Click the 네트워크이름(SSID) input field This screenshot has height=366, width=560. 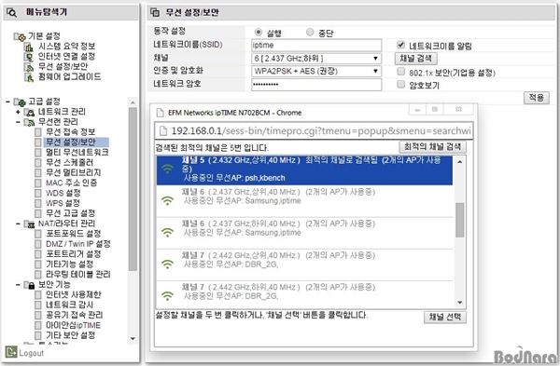316,46
